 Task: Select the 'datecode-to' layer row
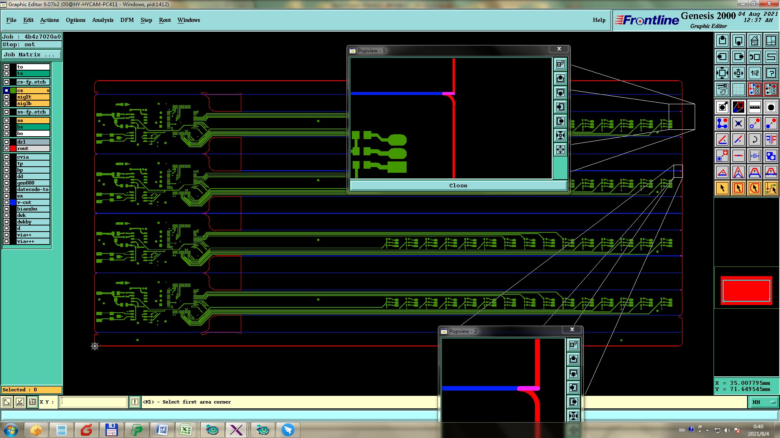33,189
